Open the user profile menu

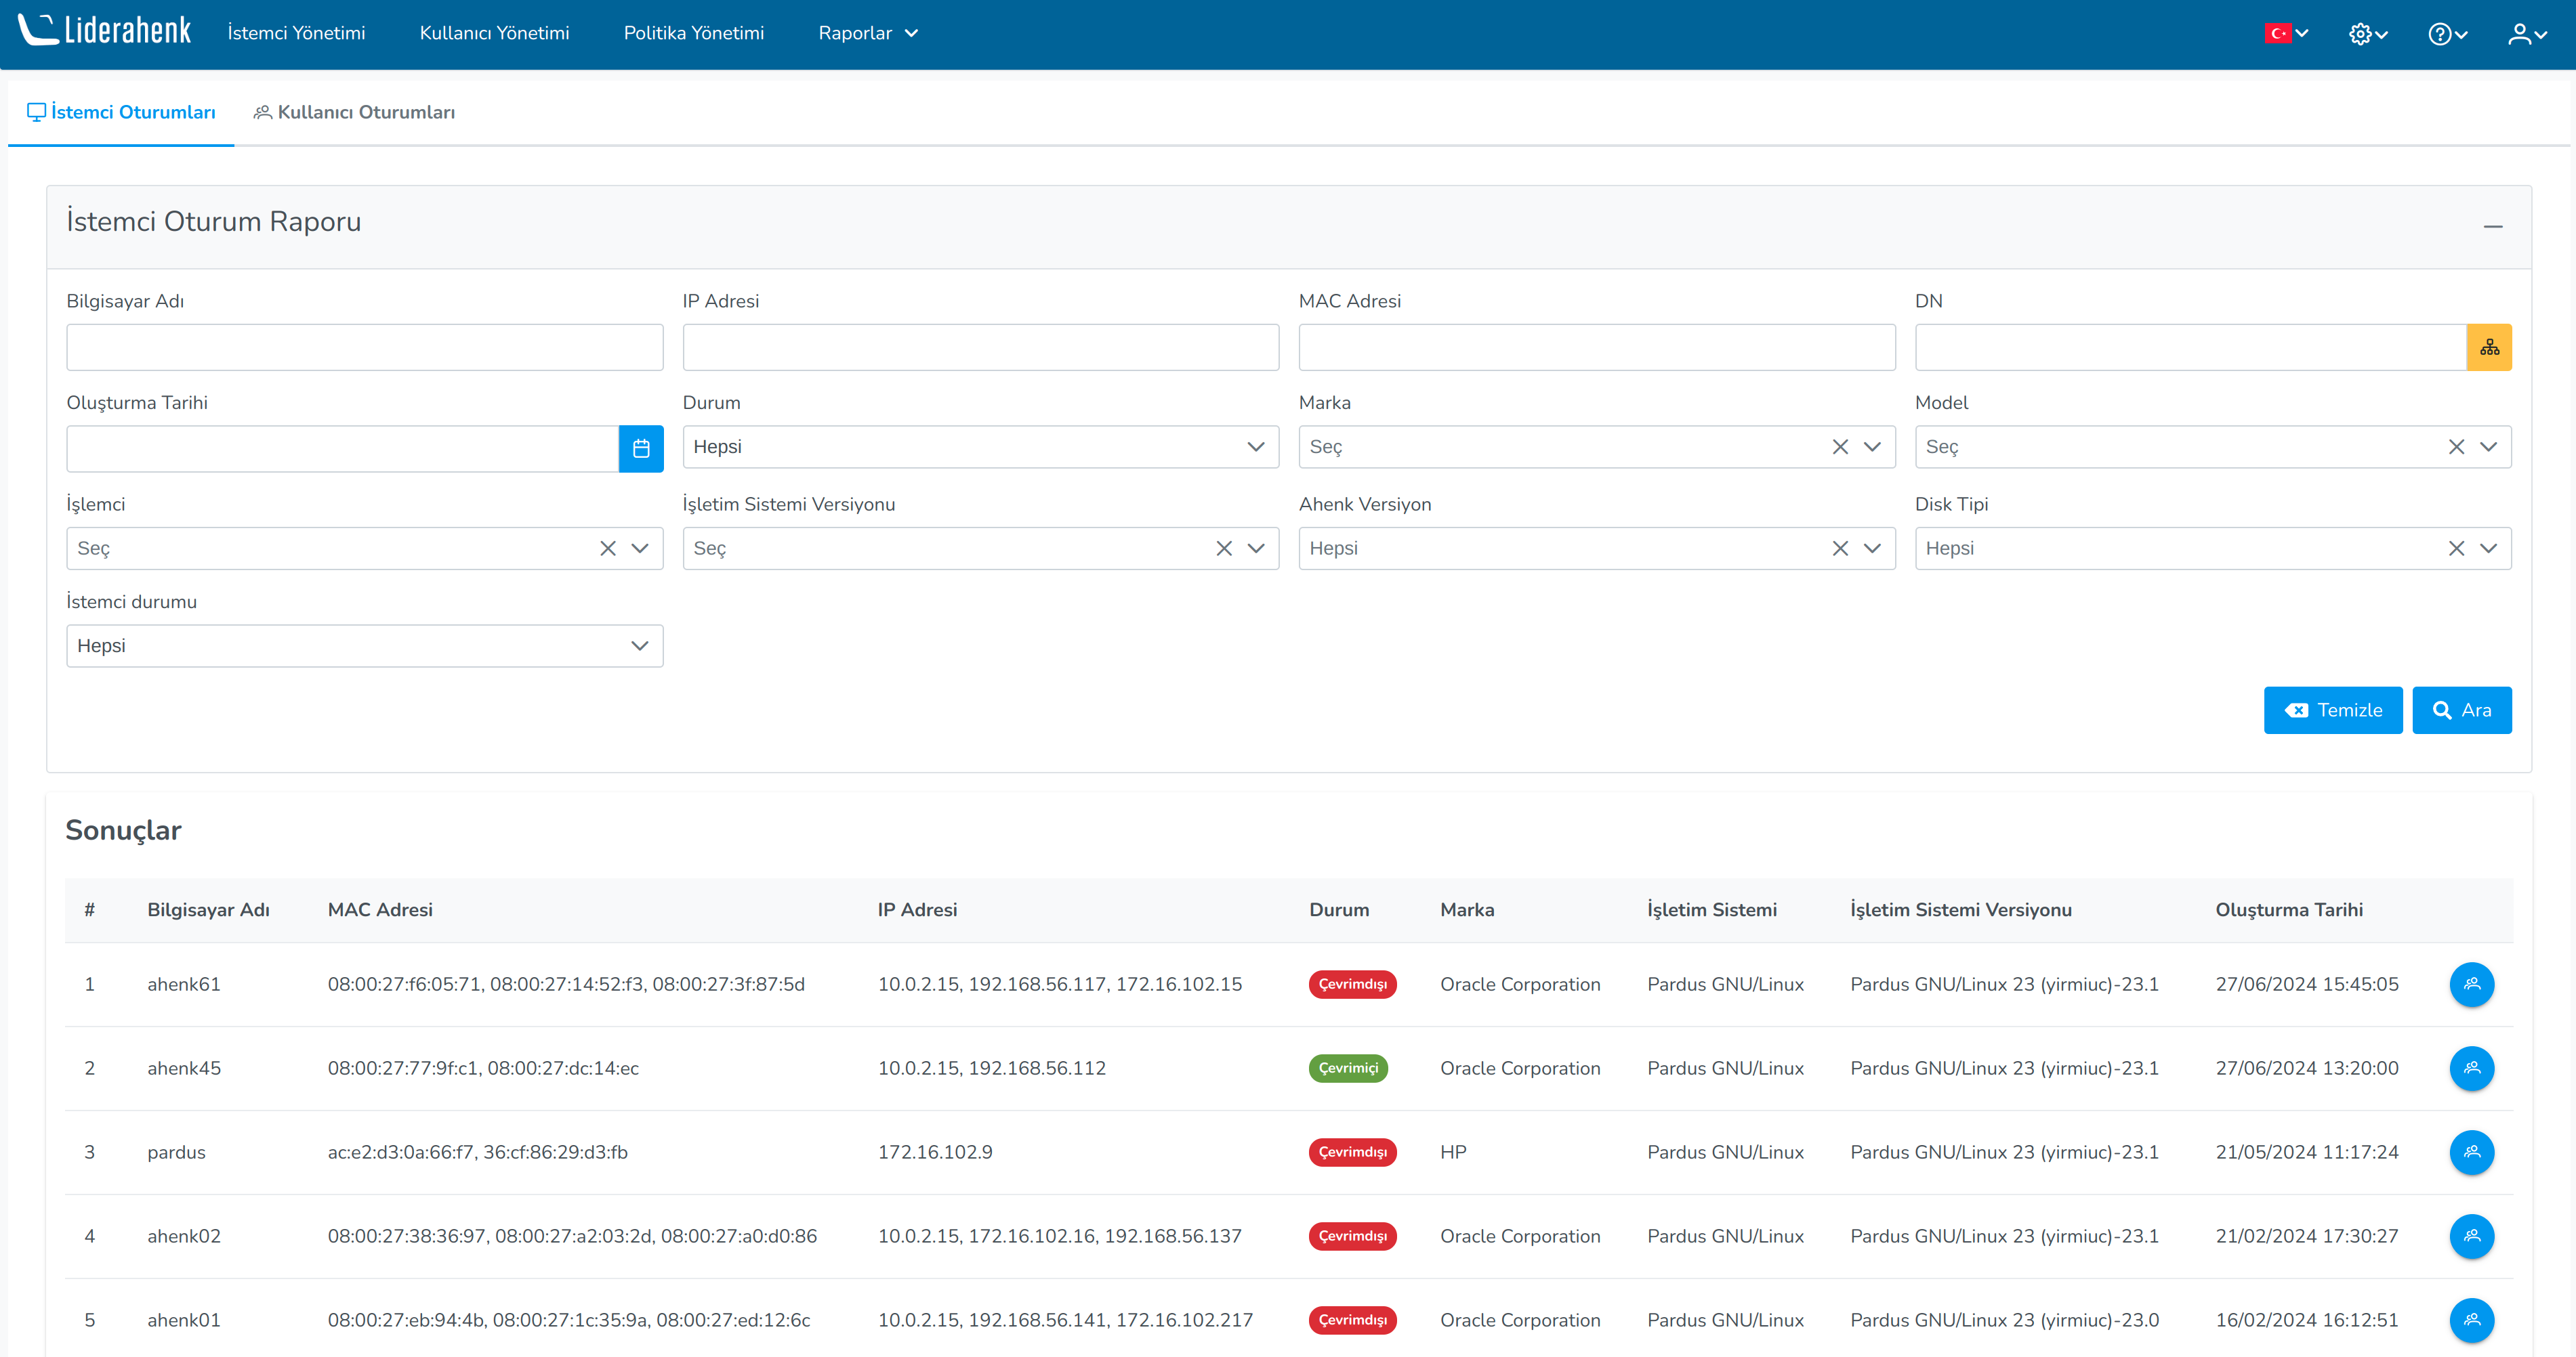tap(2526, 34)
